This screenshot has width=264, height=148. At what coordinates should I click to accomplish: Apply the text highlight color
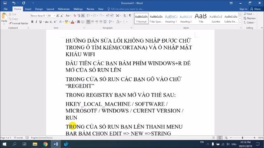pyautogui.click(x=66, y=22)
